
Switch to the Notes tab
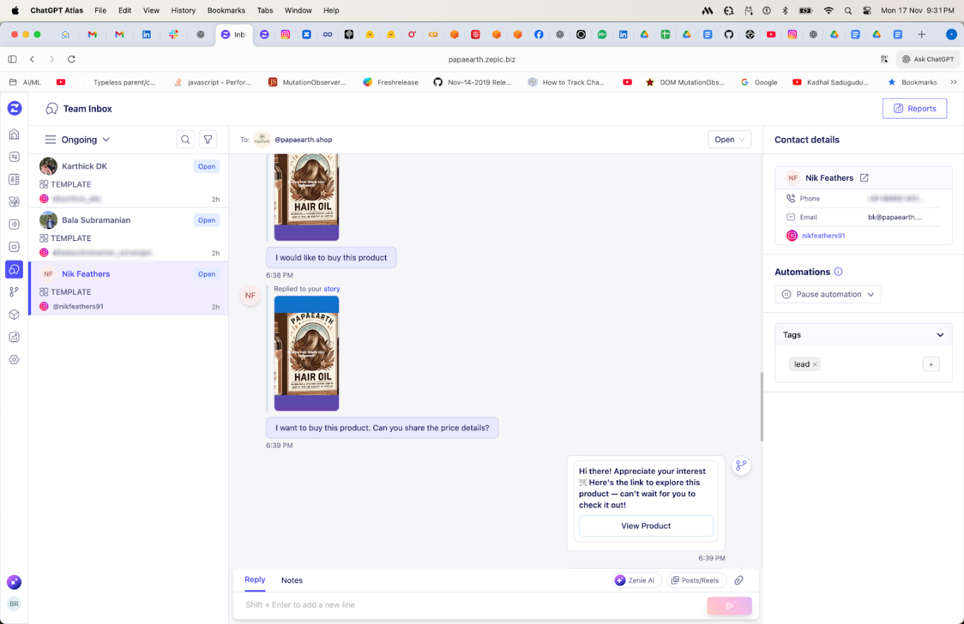[292, 580]
